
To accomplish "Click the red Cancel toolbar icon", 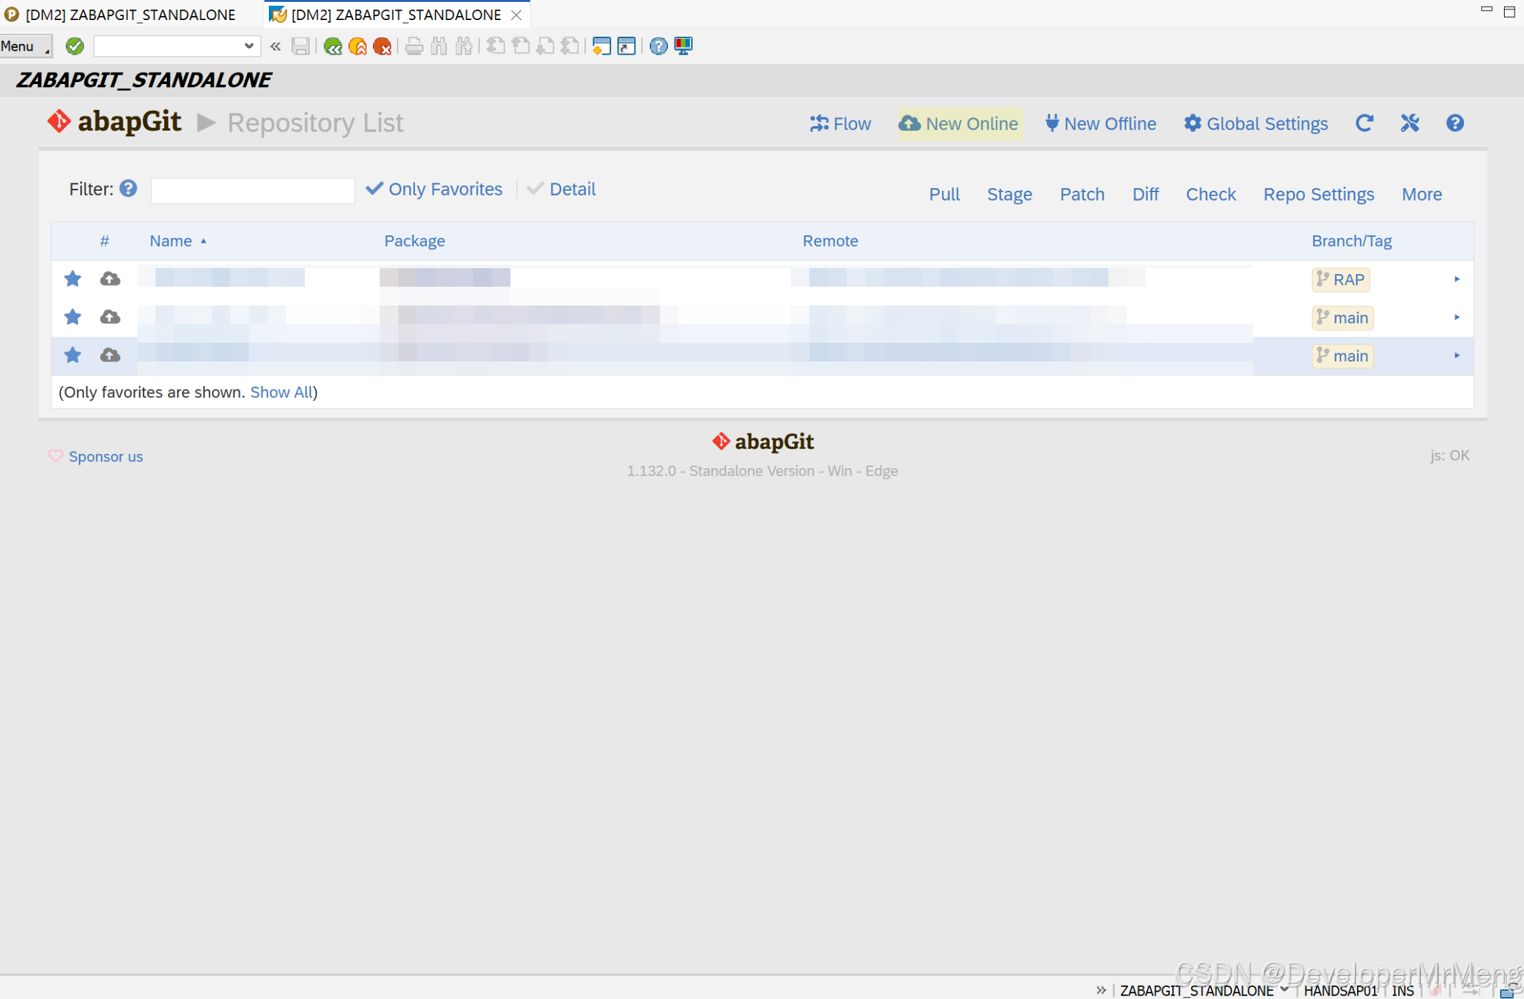I will [x=382, y=46].
